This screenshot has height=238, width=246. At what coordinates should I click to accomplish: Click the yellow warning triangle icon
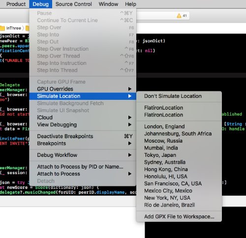click(x=179, y=16)
